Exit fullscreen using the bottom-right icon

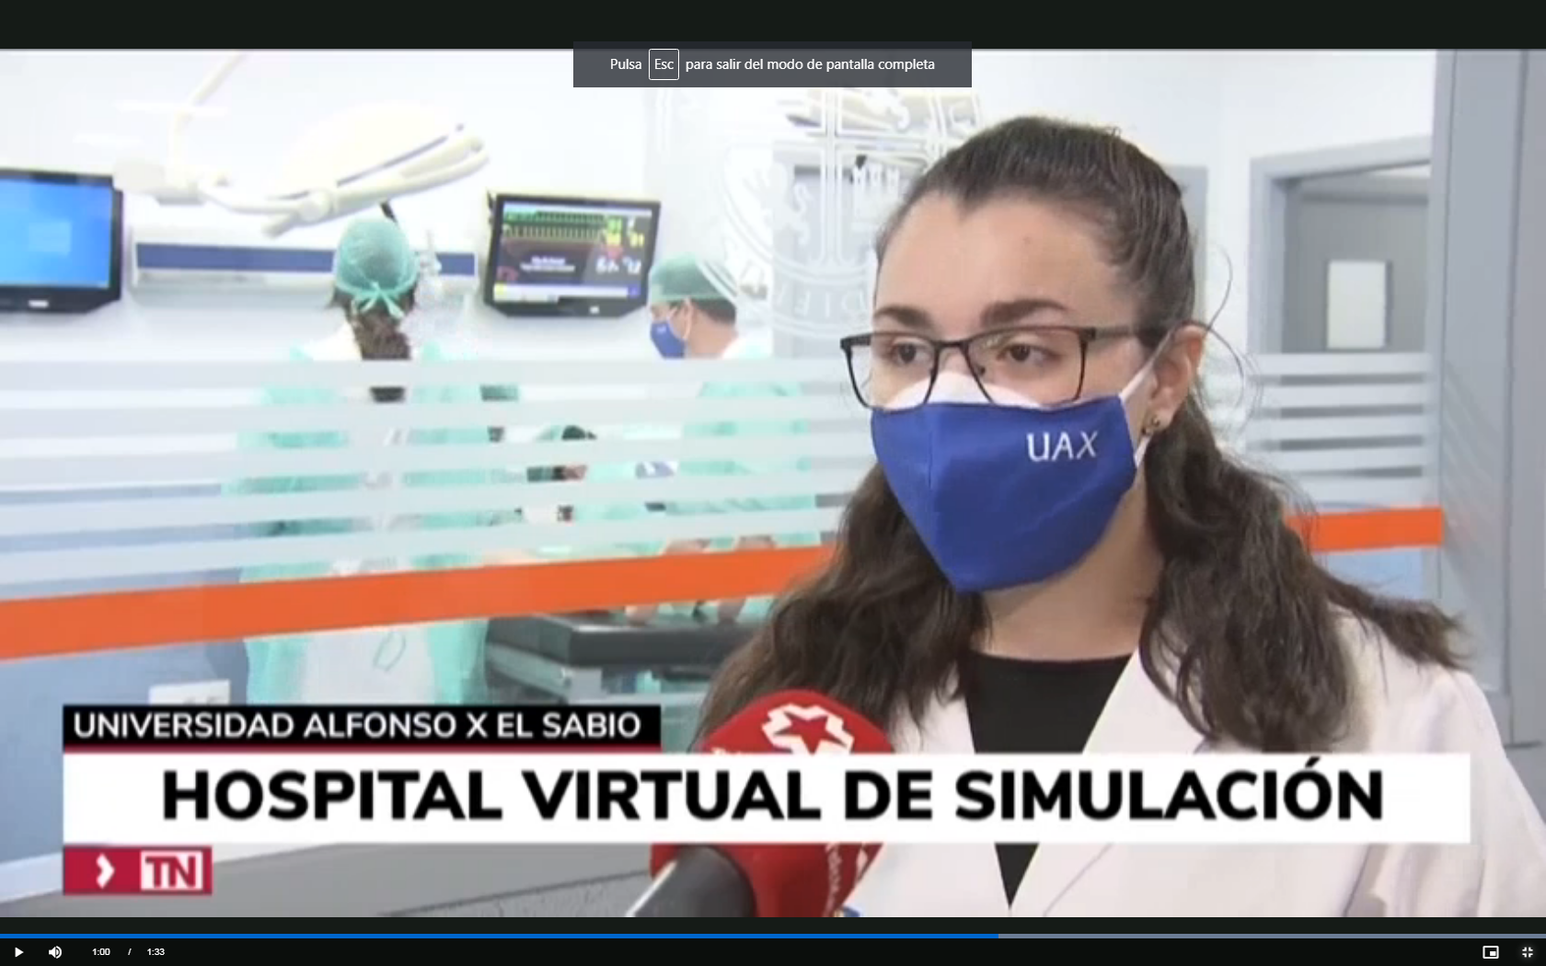[1527, 952]
